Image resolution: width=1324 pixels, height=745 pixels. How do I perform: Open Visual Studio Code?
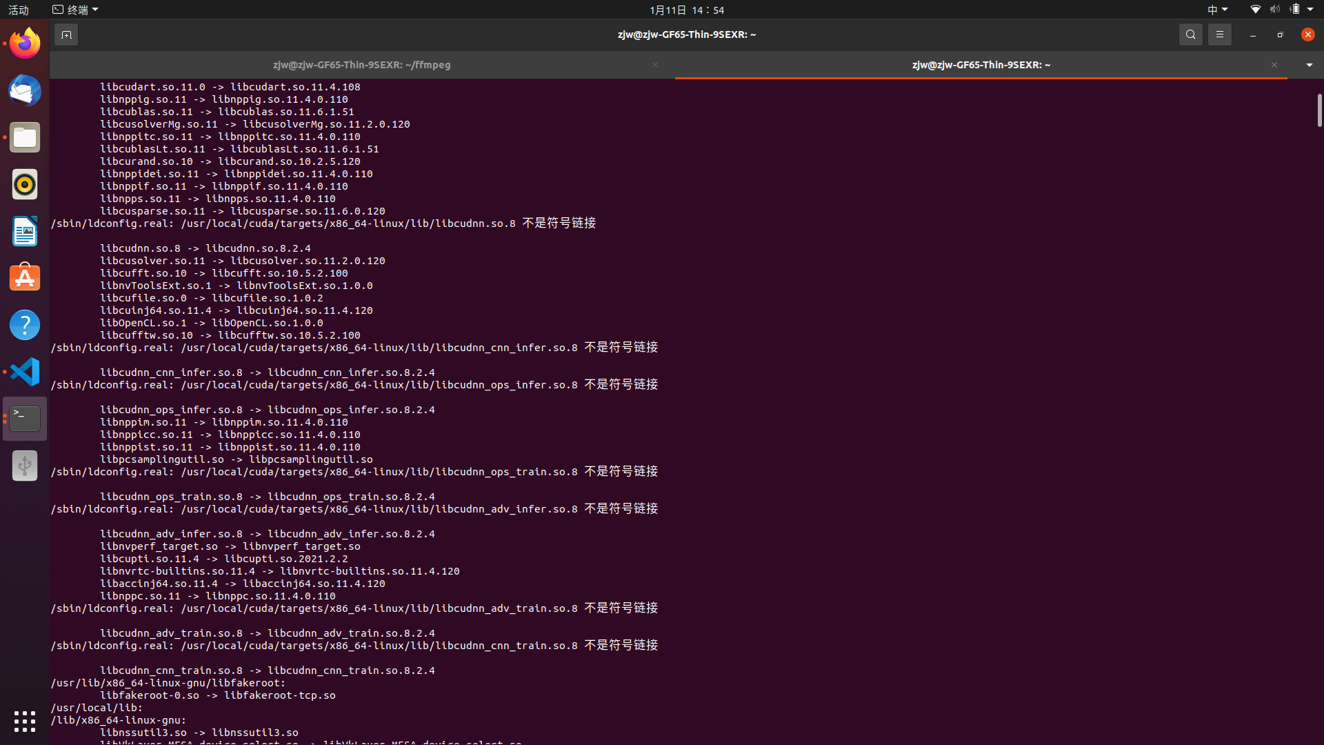pyautogui.click(x=24, y=371)
